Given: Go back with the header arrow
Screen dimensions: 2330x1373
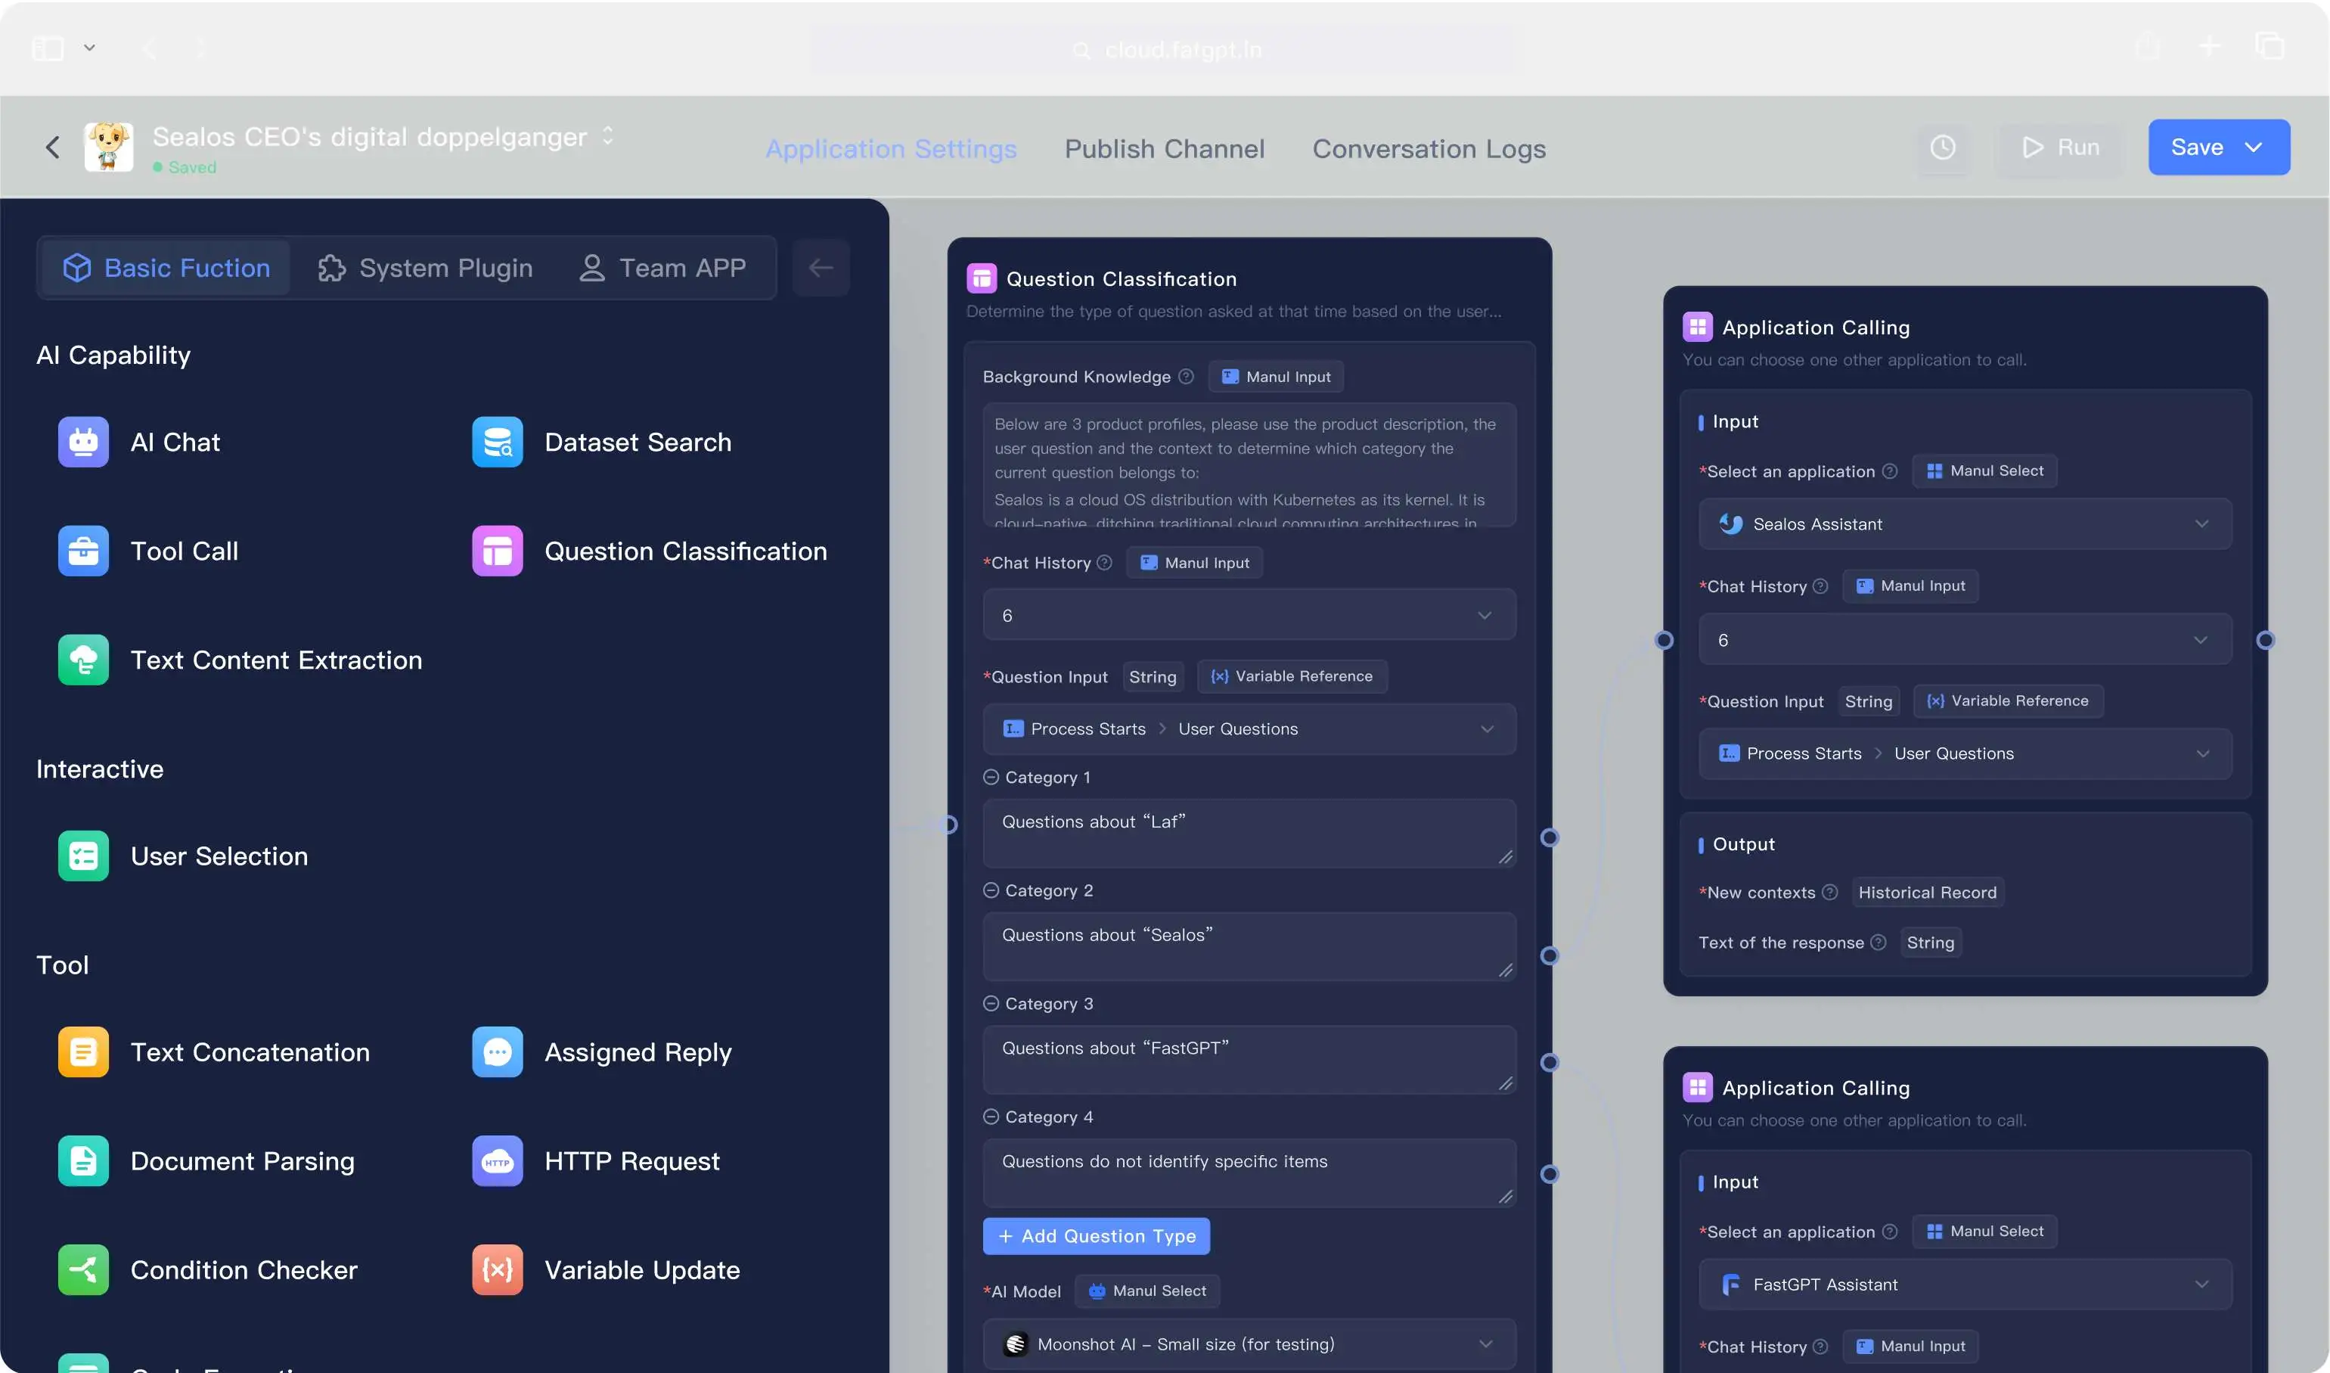Looking at the screenshot, I should (x=53, y=147).
